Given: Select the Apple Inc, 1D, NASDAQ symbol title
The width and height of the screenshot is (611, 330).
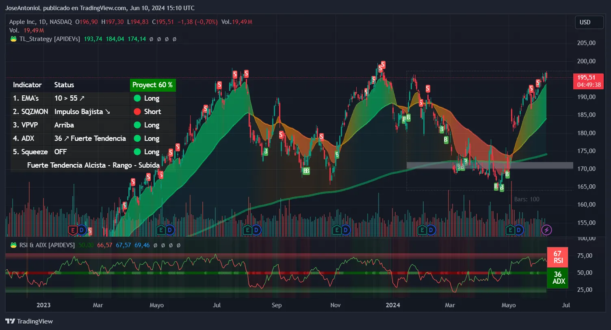Looking at the screenshot, I should point(40,22).
